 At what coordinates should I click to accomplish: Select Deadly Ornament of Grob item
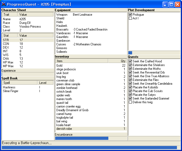(x=91, y=110)
